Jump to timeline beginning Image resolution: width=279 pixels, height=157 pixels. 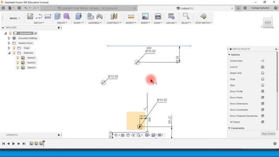[3, 143]
